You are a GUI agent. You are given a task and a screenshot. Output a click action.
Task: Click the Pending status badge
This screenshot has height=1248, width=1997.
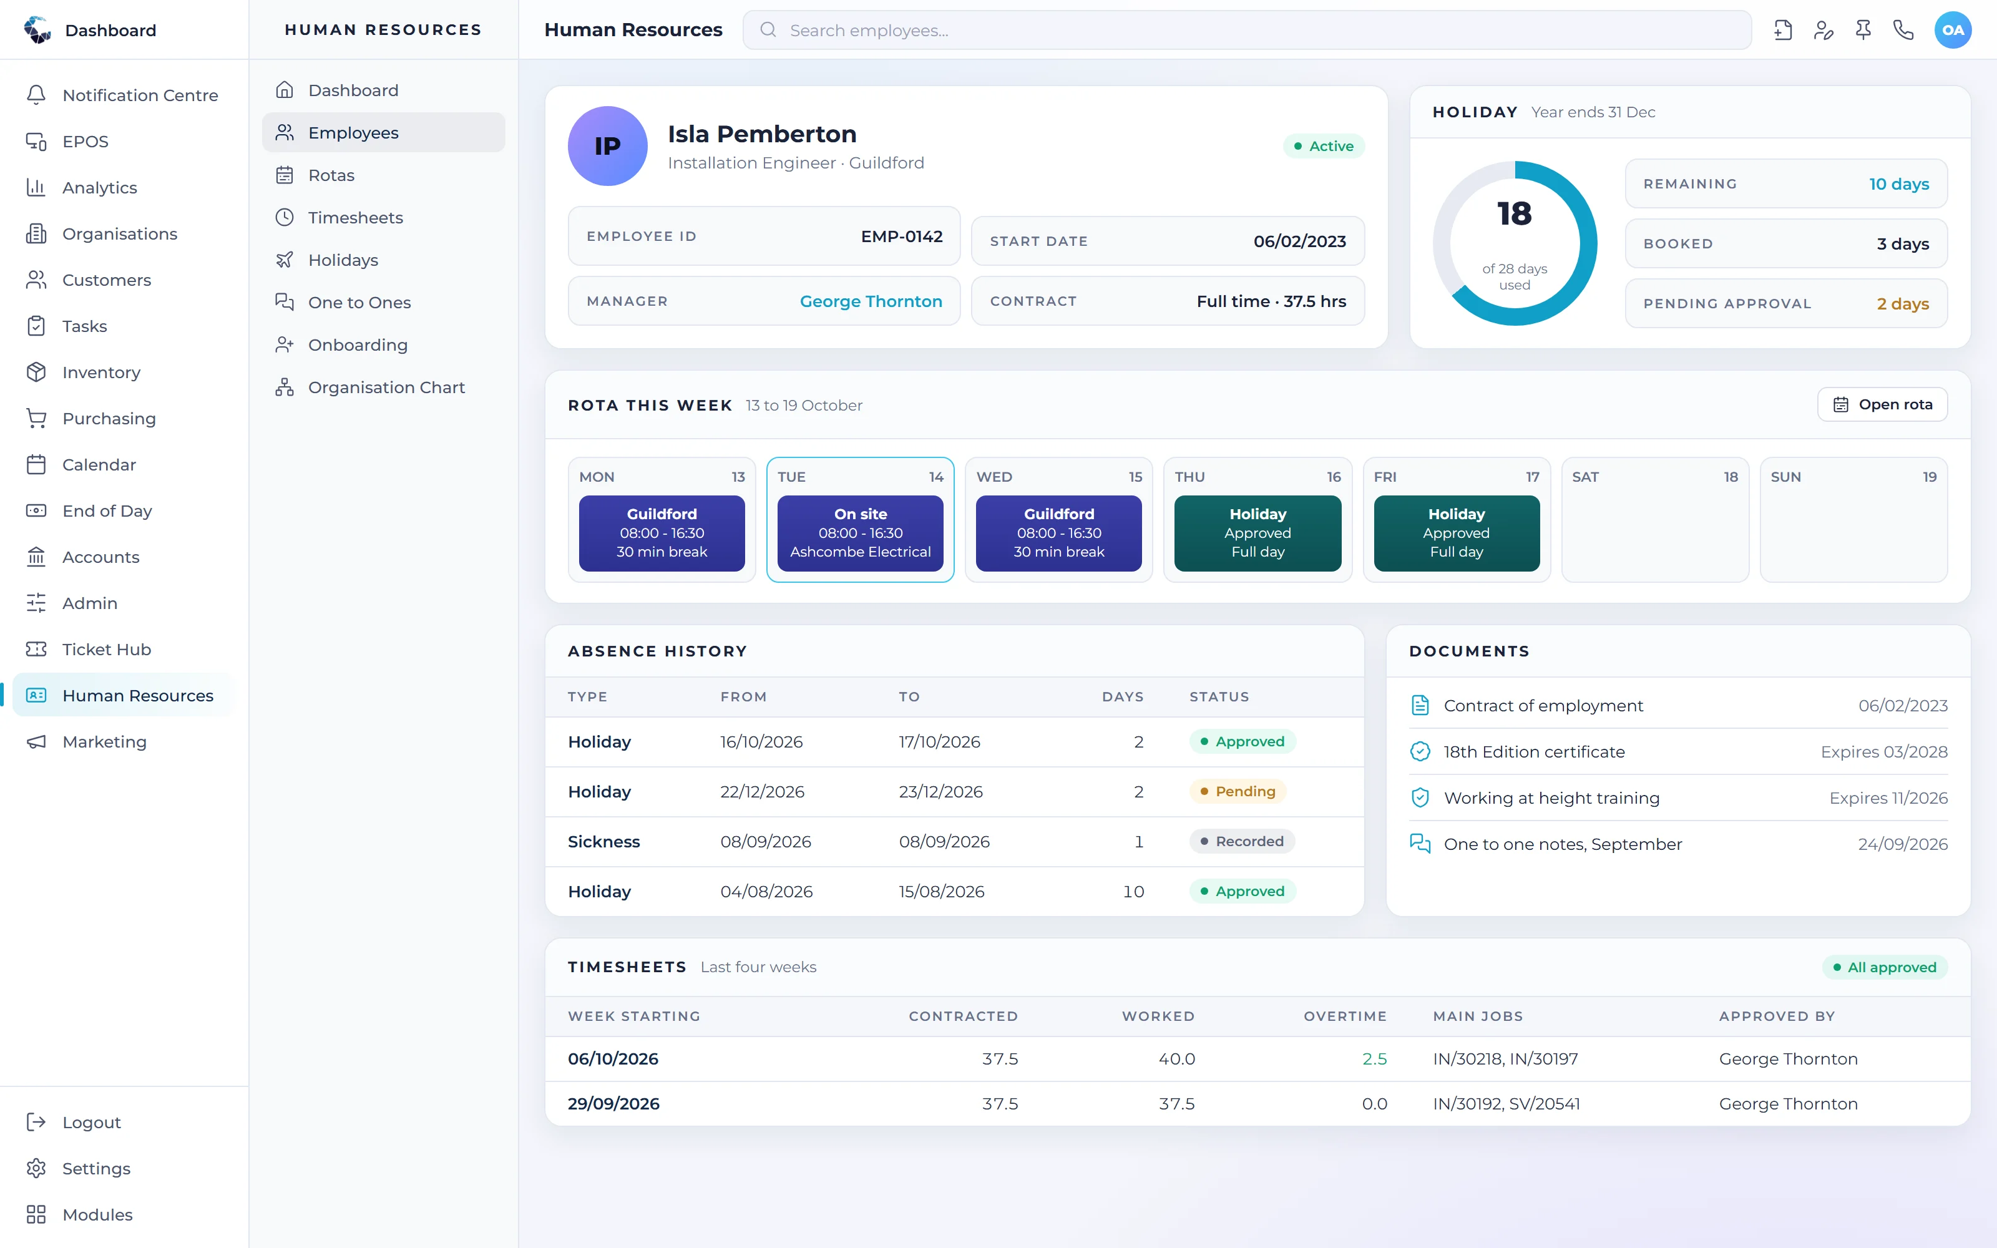click(x=1238, y=792)
